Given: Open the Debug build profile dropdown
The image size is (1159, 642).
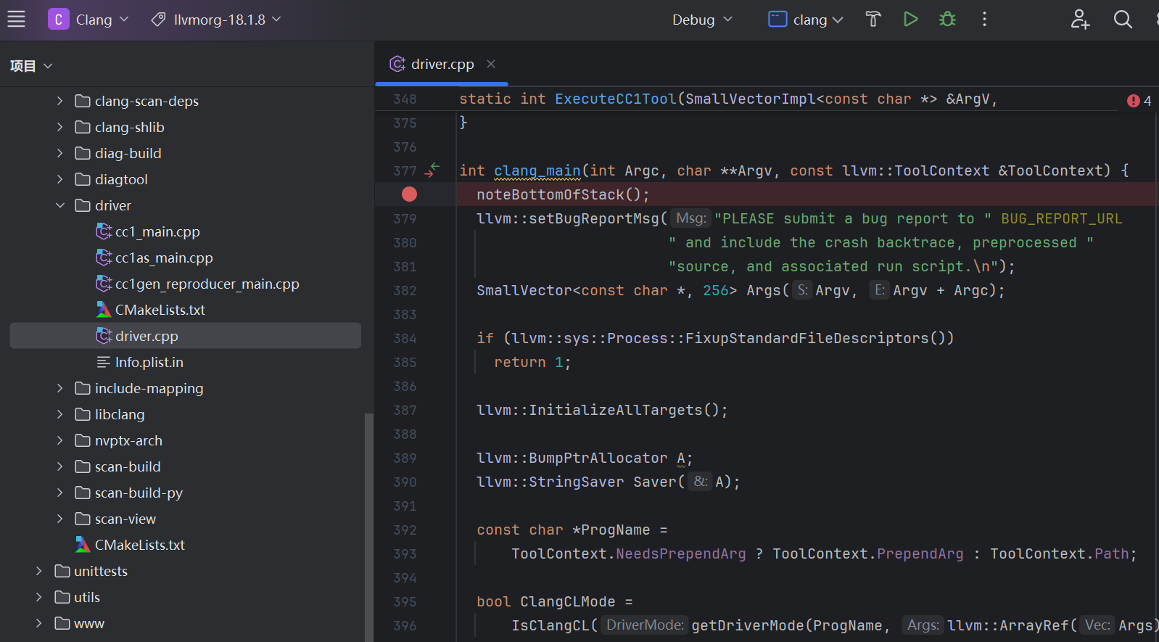Looking at the screenshot, I should pos(702,20).
